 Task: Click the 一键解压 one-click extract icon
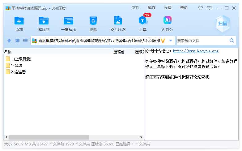pyautogui.click(x=69, y=21)
